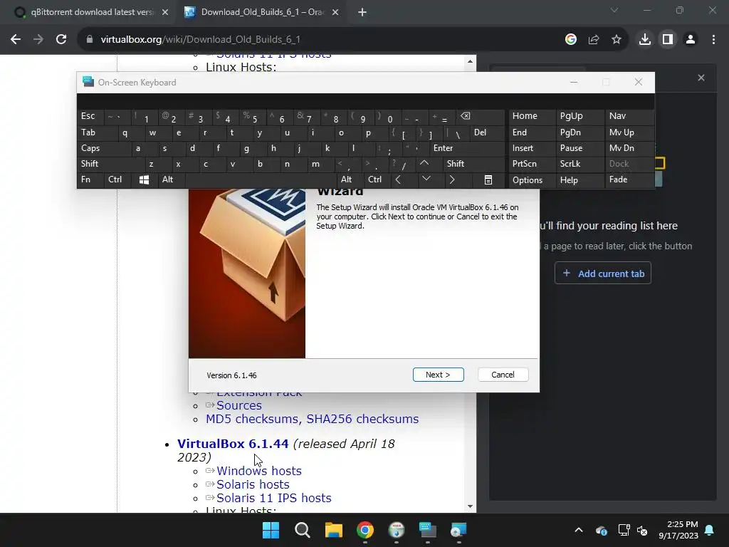Close the qBittorrent tab

tap(165, 13)
